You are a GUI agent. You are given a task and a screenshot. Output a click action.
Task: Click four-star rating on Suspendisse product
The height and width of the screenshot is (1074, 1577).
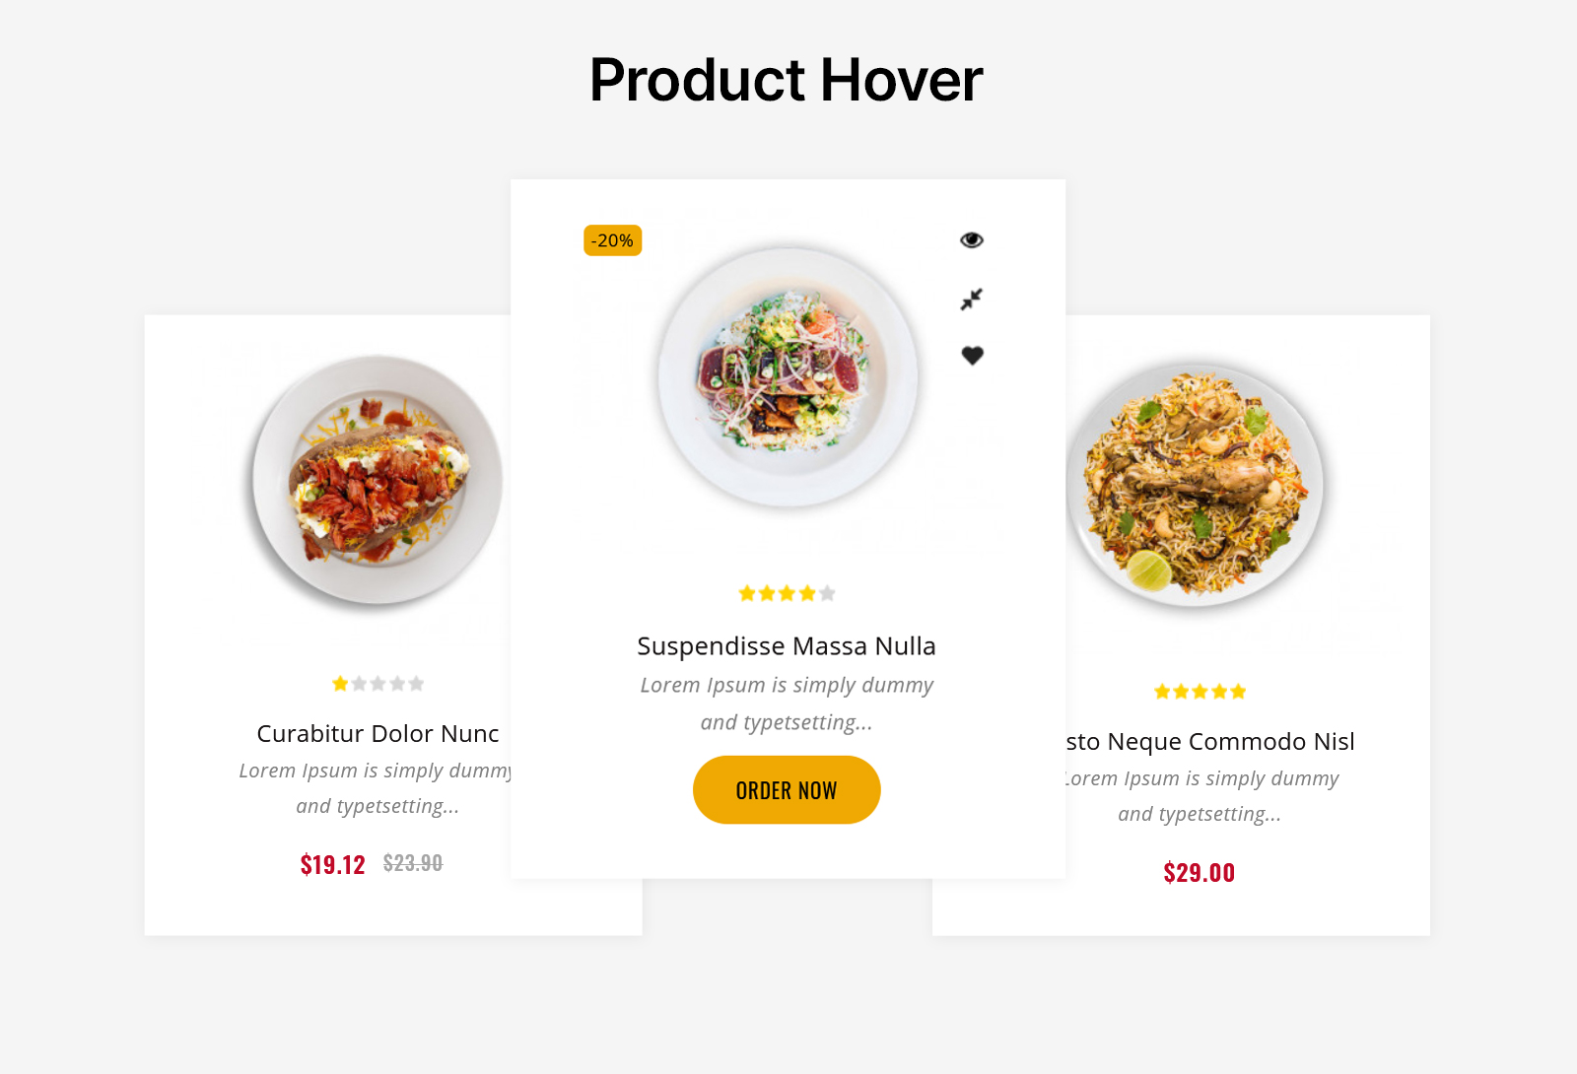pos(787,593)
